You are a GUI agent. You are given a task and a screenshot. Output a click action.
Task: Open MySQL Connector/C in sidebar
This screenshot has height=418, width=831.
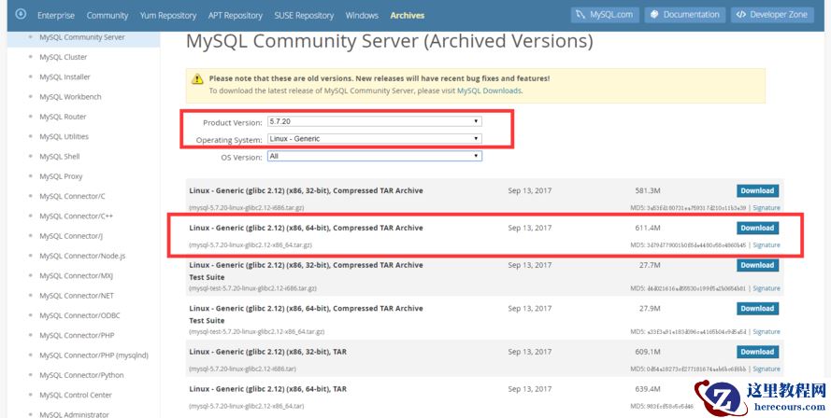72,196
